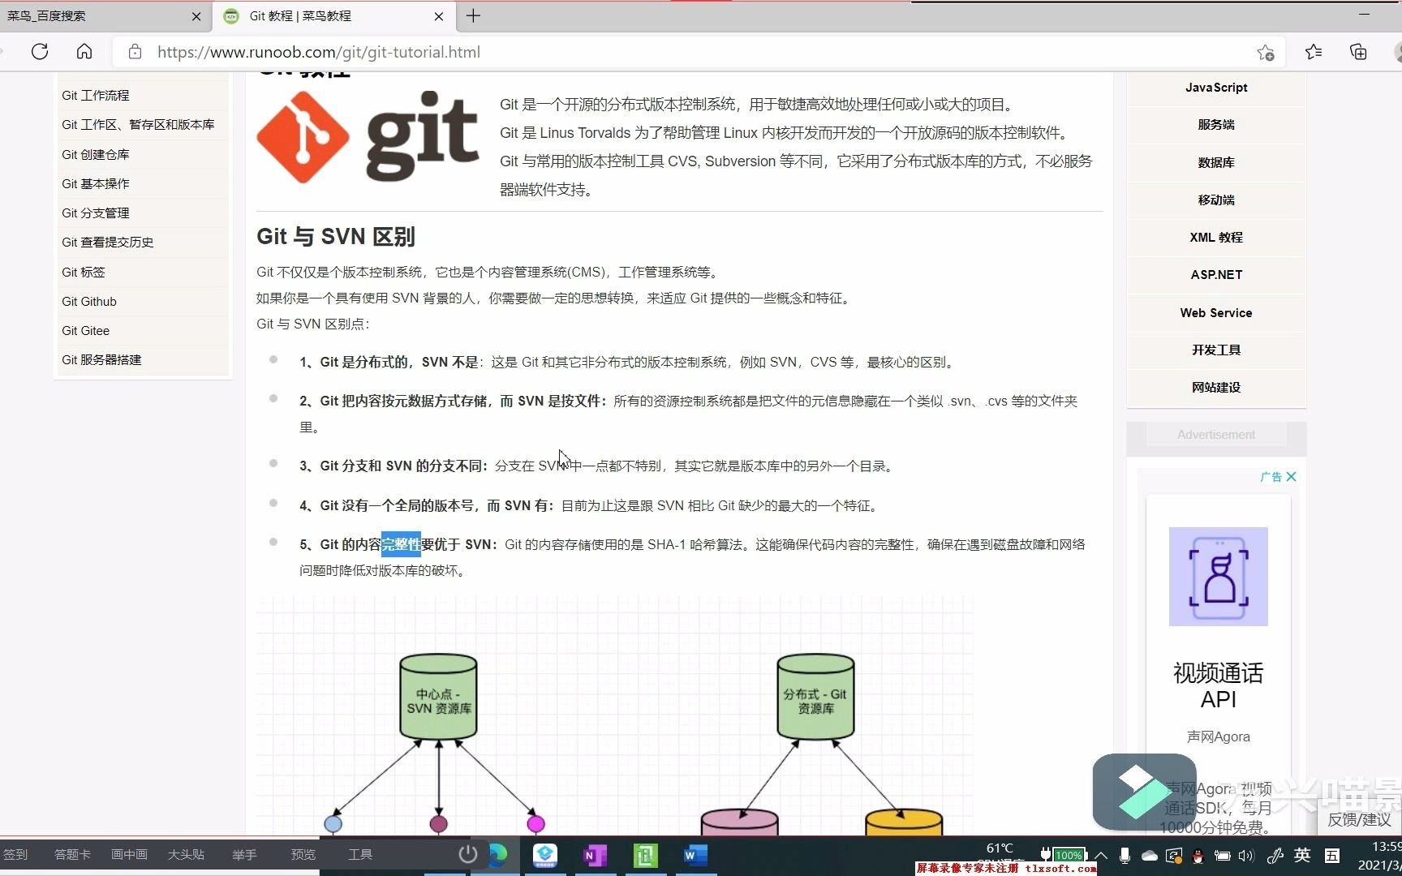Image resolution: width=1402 pixels, height=876 pixels.
Task: Close the 菜鸟_百度搜索 tab
Action: pyautogui.click(x=196, y=16)
